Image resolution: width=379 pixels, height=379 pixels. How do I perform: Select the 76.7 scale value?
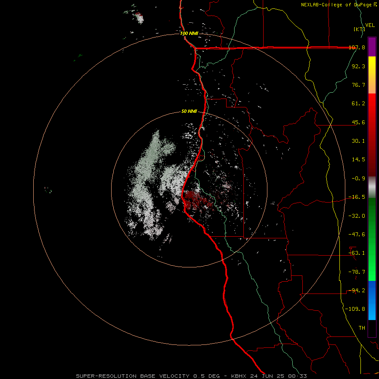pyautogui.click(x=358, y=85)
